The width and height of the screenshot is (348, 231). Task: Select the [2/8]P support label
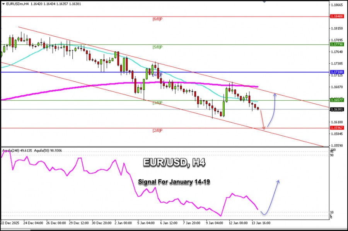pos(158,131)
